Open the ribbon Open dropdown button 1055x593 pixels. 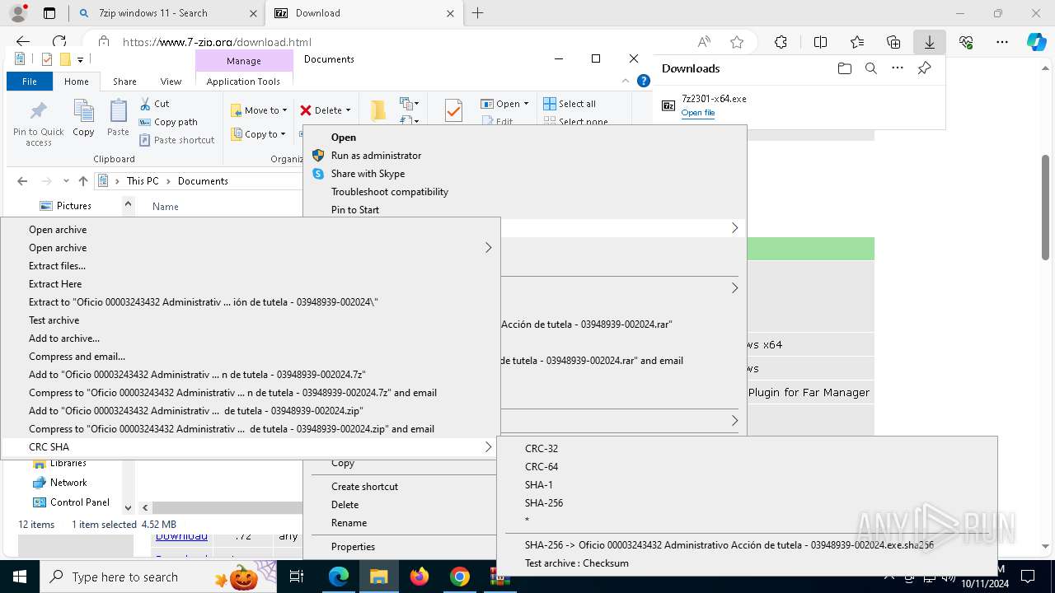505,104
